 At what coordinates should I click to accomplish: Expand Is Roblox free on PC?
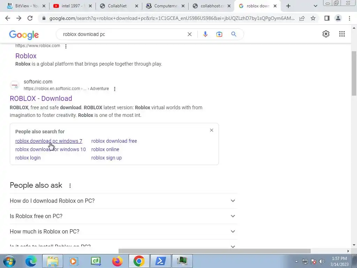123,216
